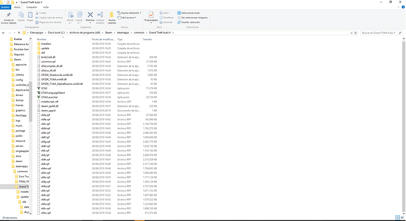
Task: Select the GTA5 application file
Action: click(44, 88)
